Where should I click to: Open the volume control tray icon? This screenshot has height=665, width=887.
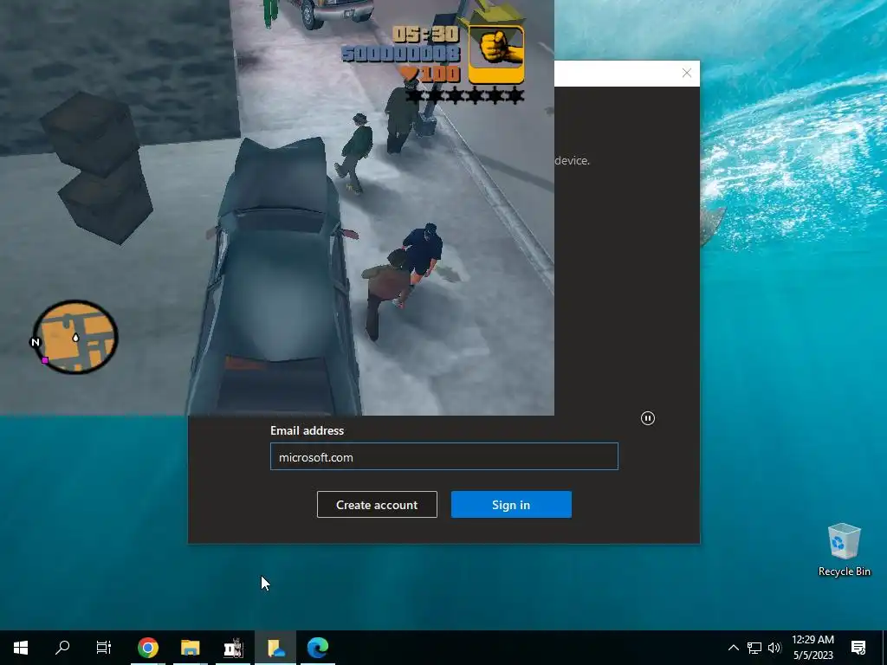click(774, 648)
